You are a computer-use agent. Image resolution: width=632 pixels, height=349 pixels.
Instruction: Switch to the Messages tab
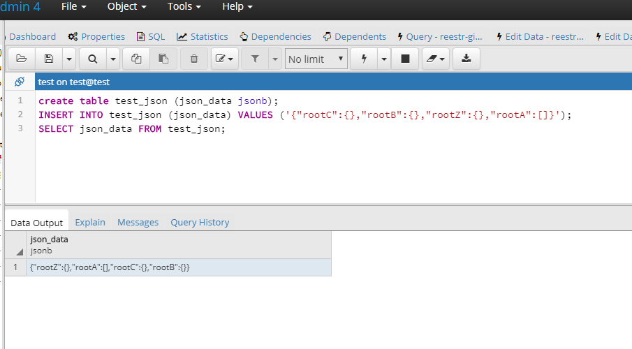click(x=138, y=223)
